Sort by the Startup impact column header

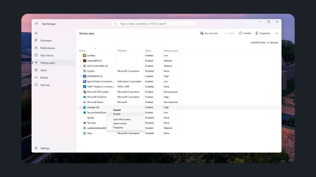(171, 51)
